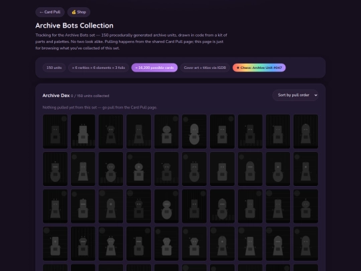Select the last locked bot card in the third row
This screenshot has height=271, width=361.
pyautogui.click(x=306, y=206)
